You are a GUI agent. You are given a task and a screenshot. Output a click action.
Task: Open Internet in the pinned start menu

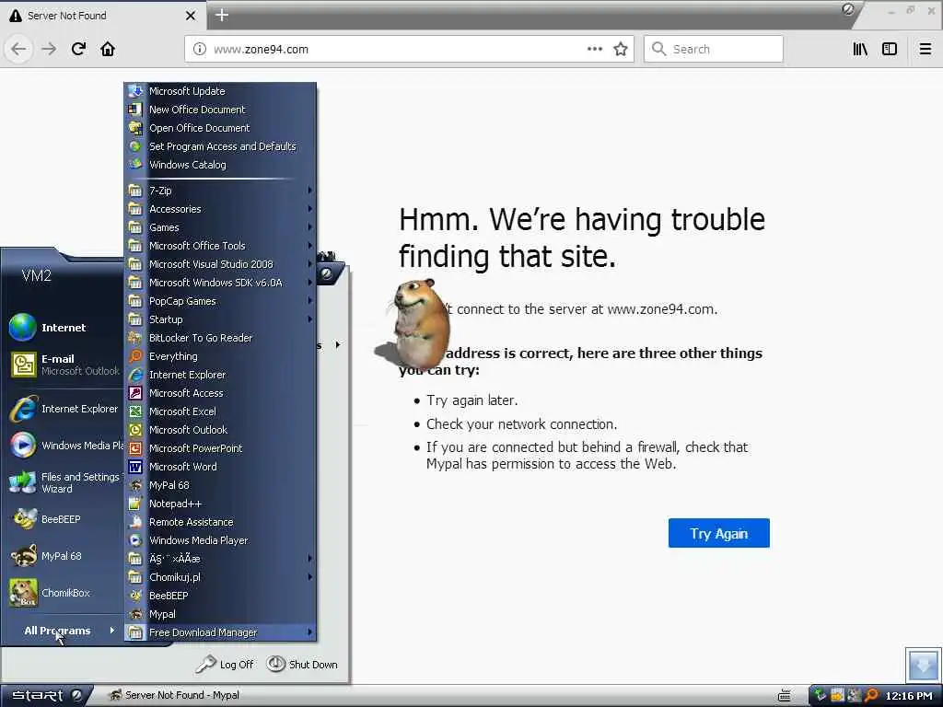point(64,328)
